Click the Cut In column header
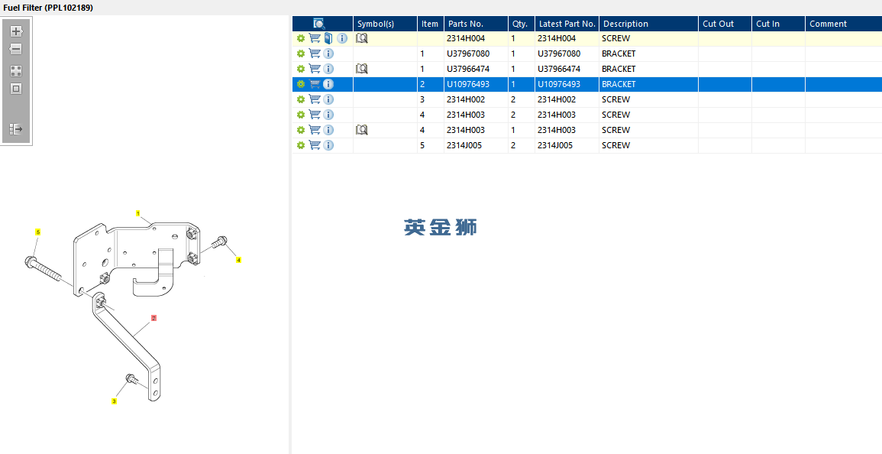 [x=778, y=24]
